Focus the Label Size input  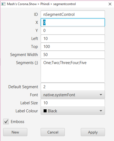pos(73,103)
